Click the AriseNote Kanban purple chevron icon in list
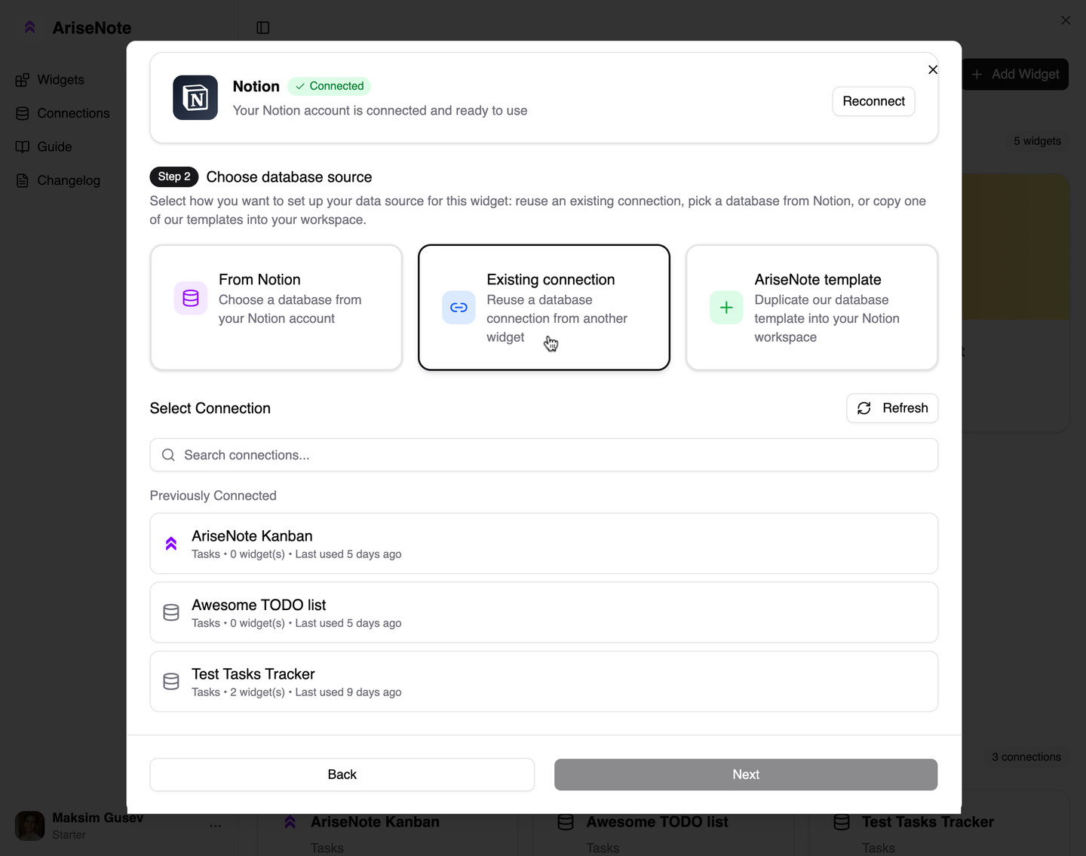 coord(171,544)
